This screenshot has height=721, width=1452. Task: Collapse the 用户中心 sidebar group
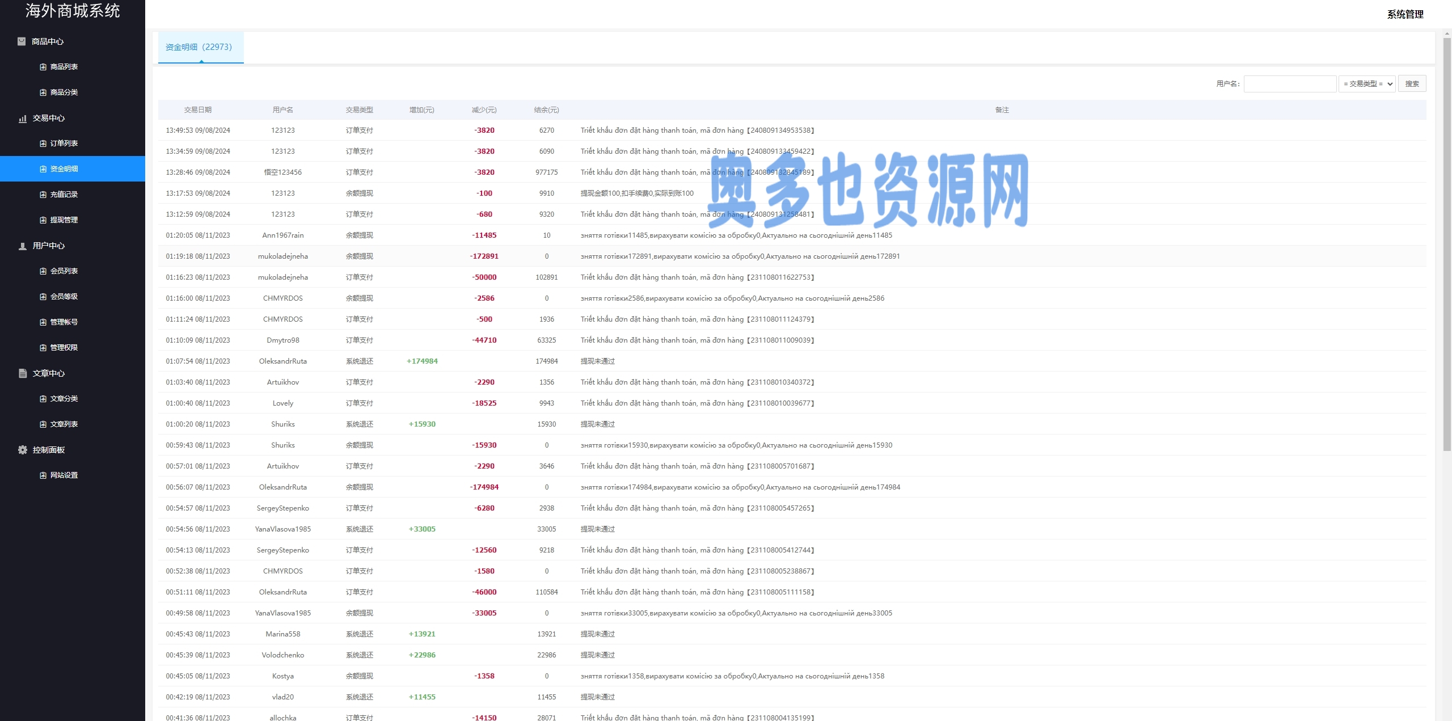click(x=49, y=246)
